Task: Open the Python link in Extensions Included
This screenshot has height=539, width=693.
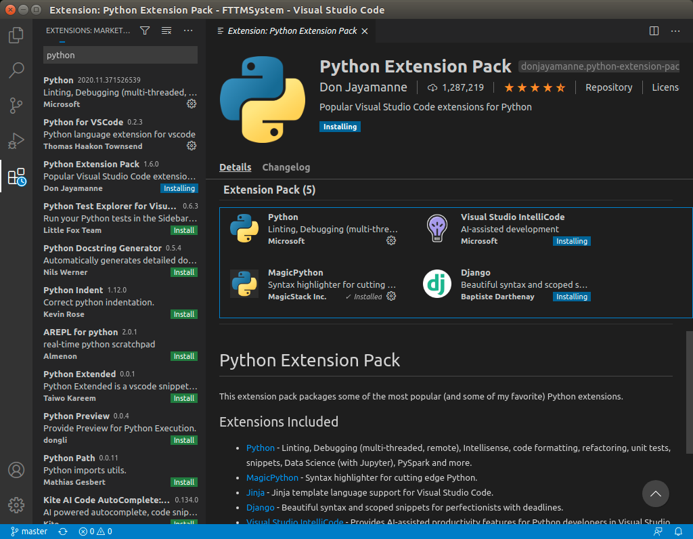Action: point(261,448)
